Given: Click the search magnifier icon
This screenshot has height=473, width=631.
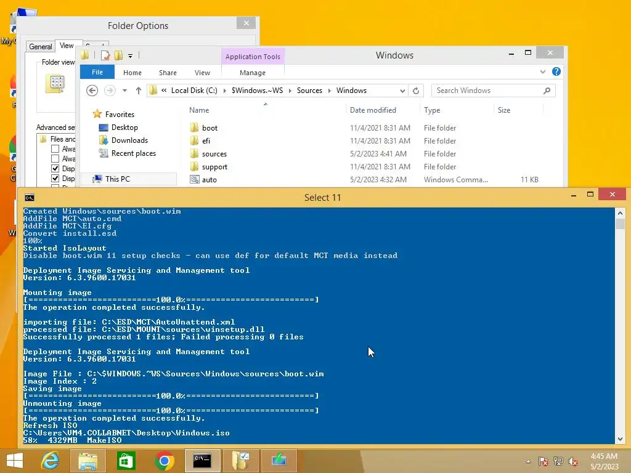Looking at the screenshot, I should pos(547,91).
